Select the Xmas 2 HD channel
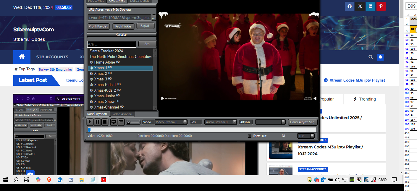Image resolution: width=417 pixels, height=191 pixels. pyautogui.click(x=120, y=73)
